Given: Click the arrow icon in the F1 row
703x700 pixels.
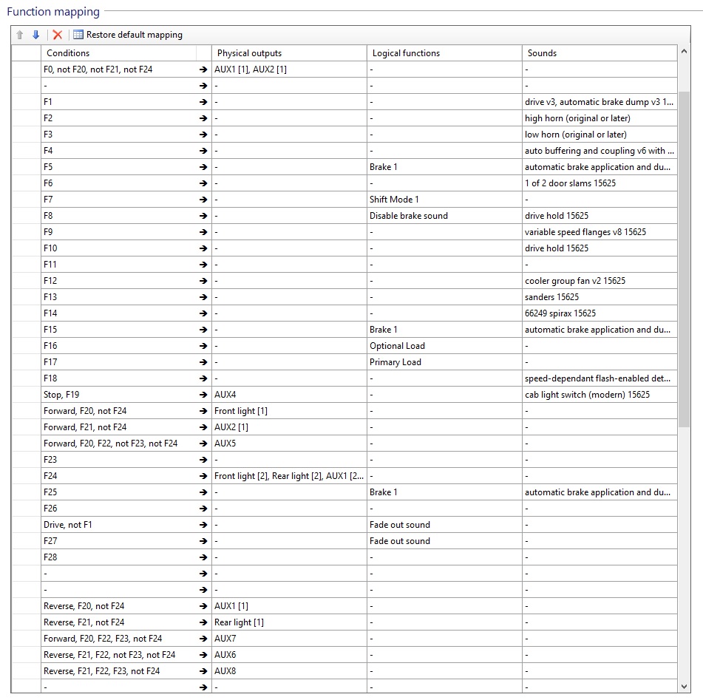Looking at the screenshot, I should coord(203,102).
